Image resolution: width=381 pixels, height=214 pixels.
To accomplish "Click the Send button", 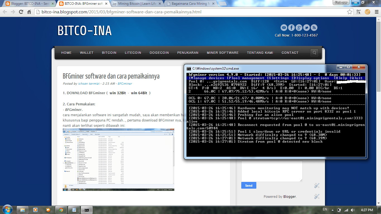I will [249, 186].
